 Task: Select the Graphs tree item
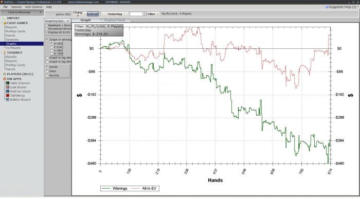point(22,44)
